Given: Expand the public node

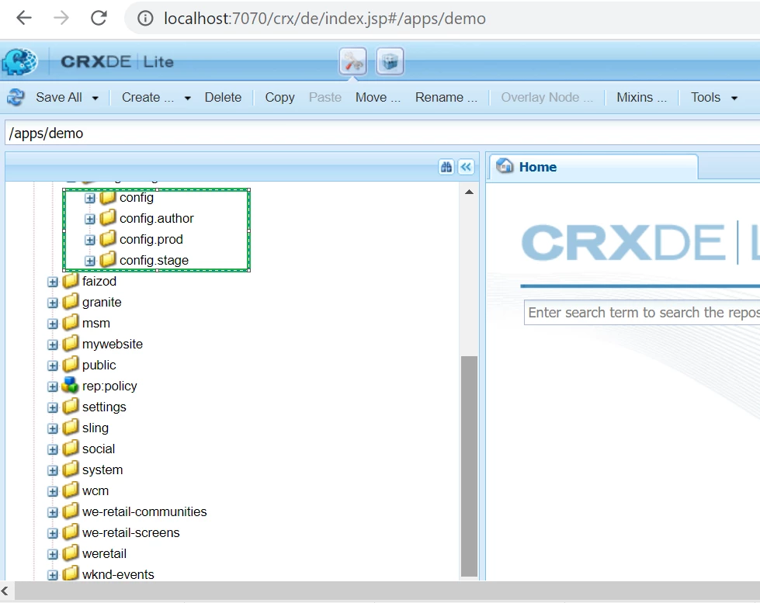Looking at the screenshot, I should tap(52, 366).
